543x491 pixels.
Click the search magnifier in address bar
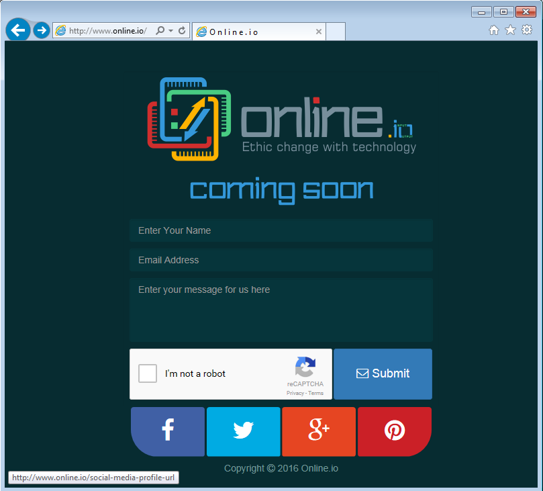tap(160, 30)
